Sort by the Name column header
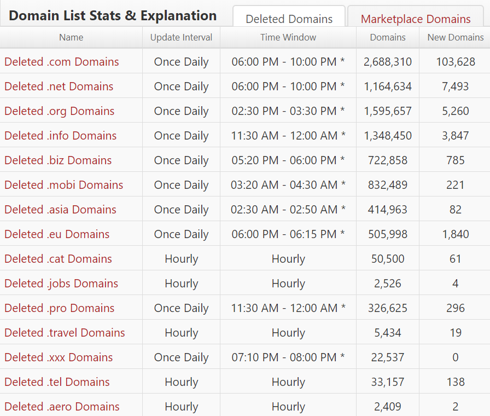The width and height of the screenshot is (490, 416). [x=71, y=37]
